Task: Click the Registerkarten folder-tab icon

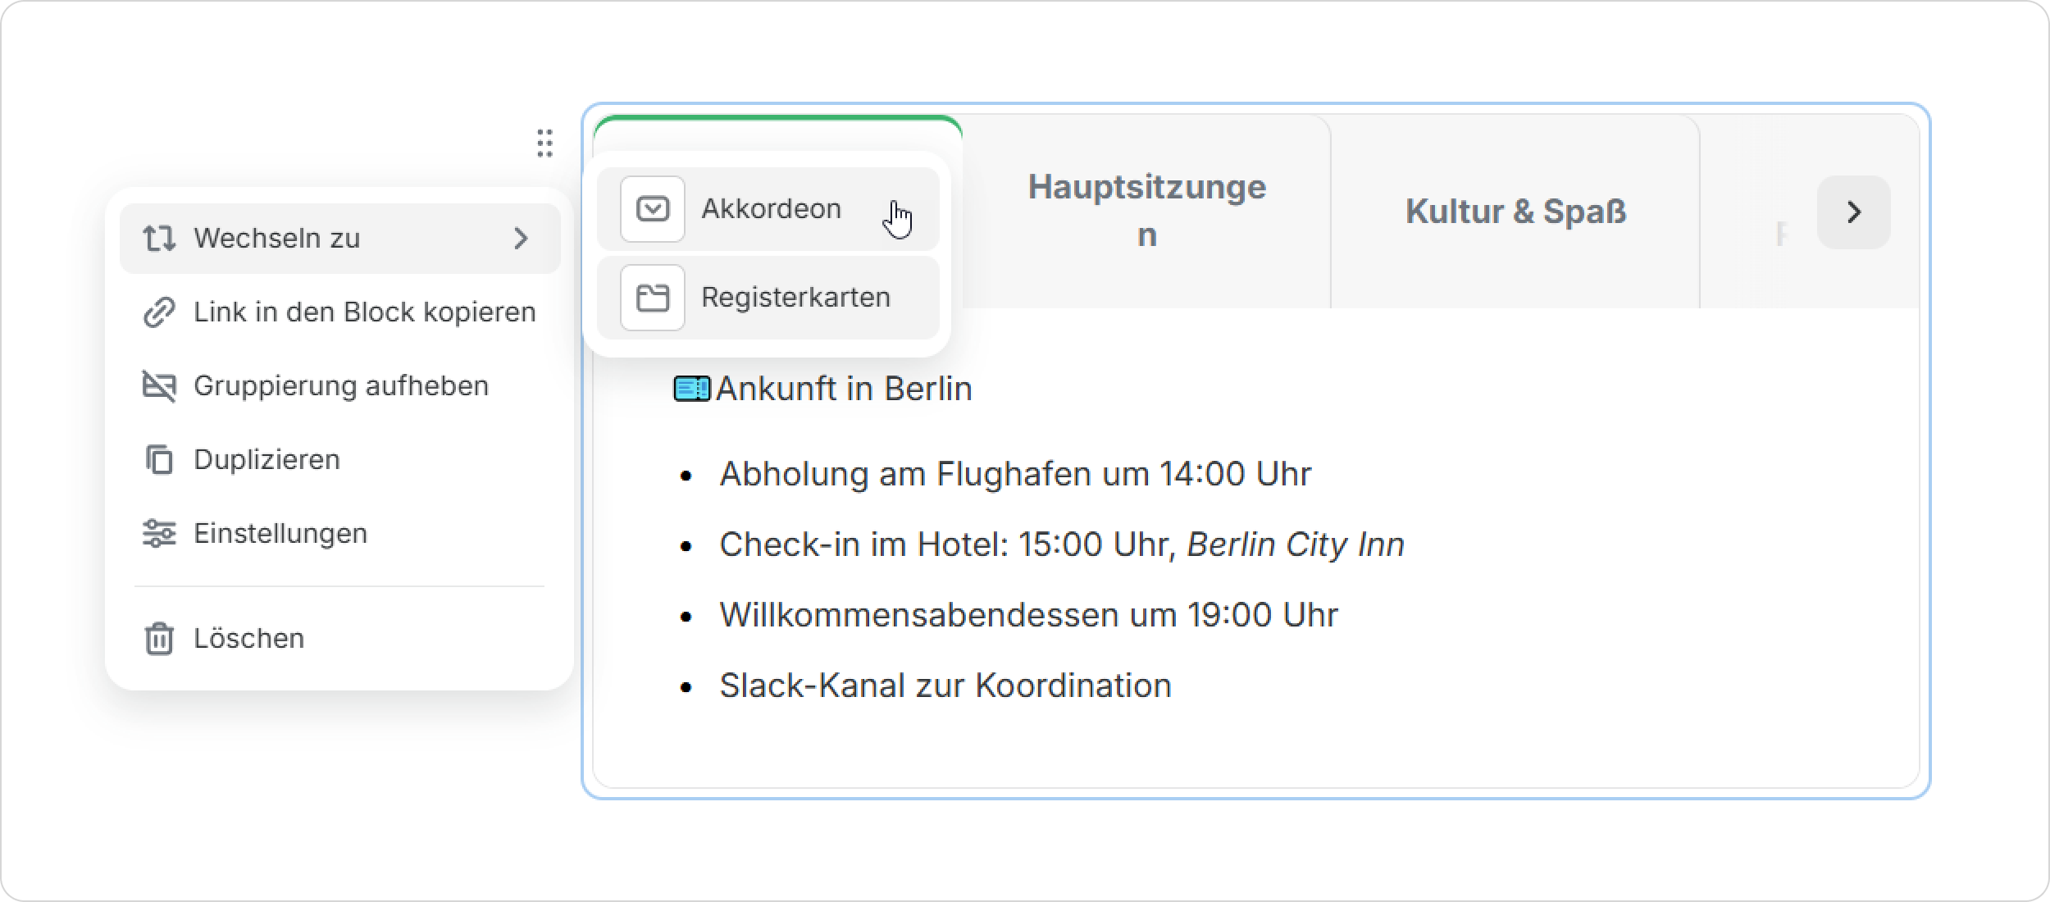Action: (653, 298)
